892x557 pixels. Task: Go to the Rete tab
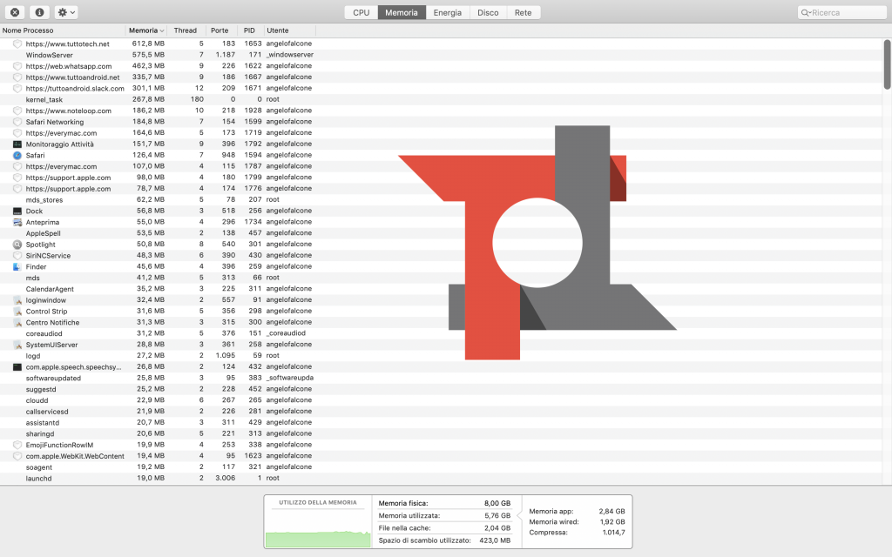click(523, 13)
